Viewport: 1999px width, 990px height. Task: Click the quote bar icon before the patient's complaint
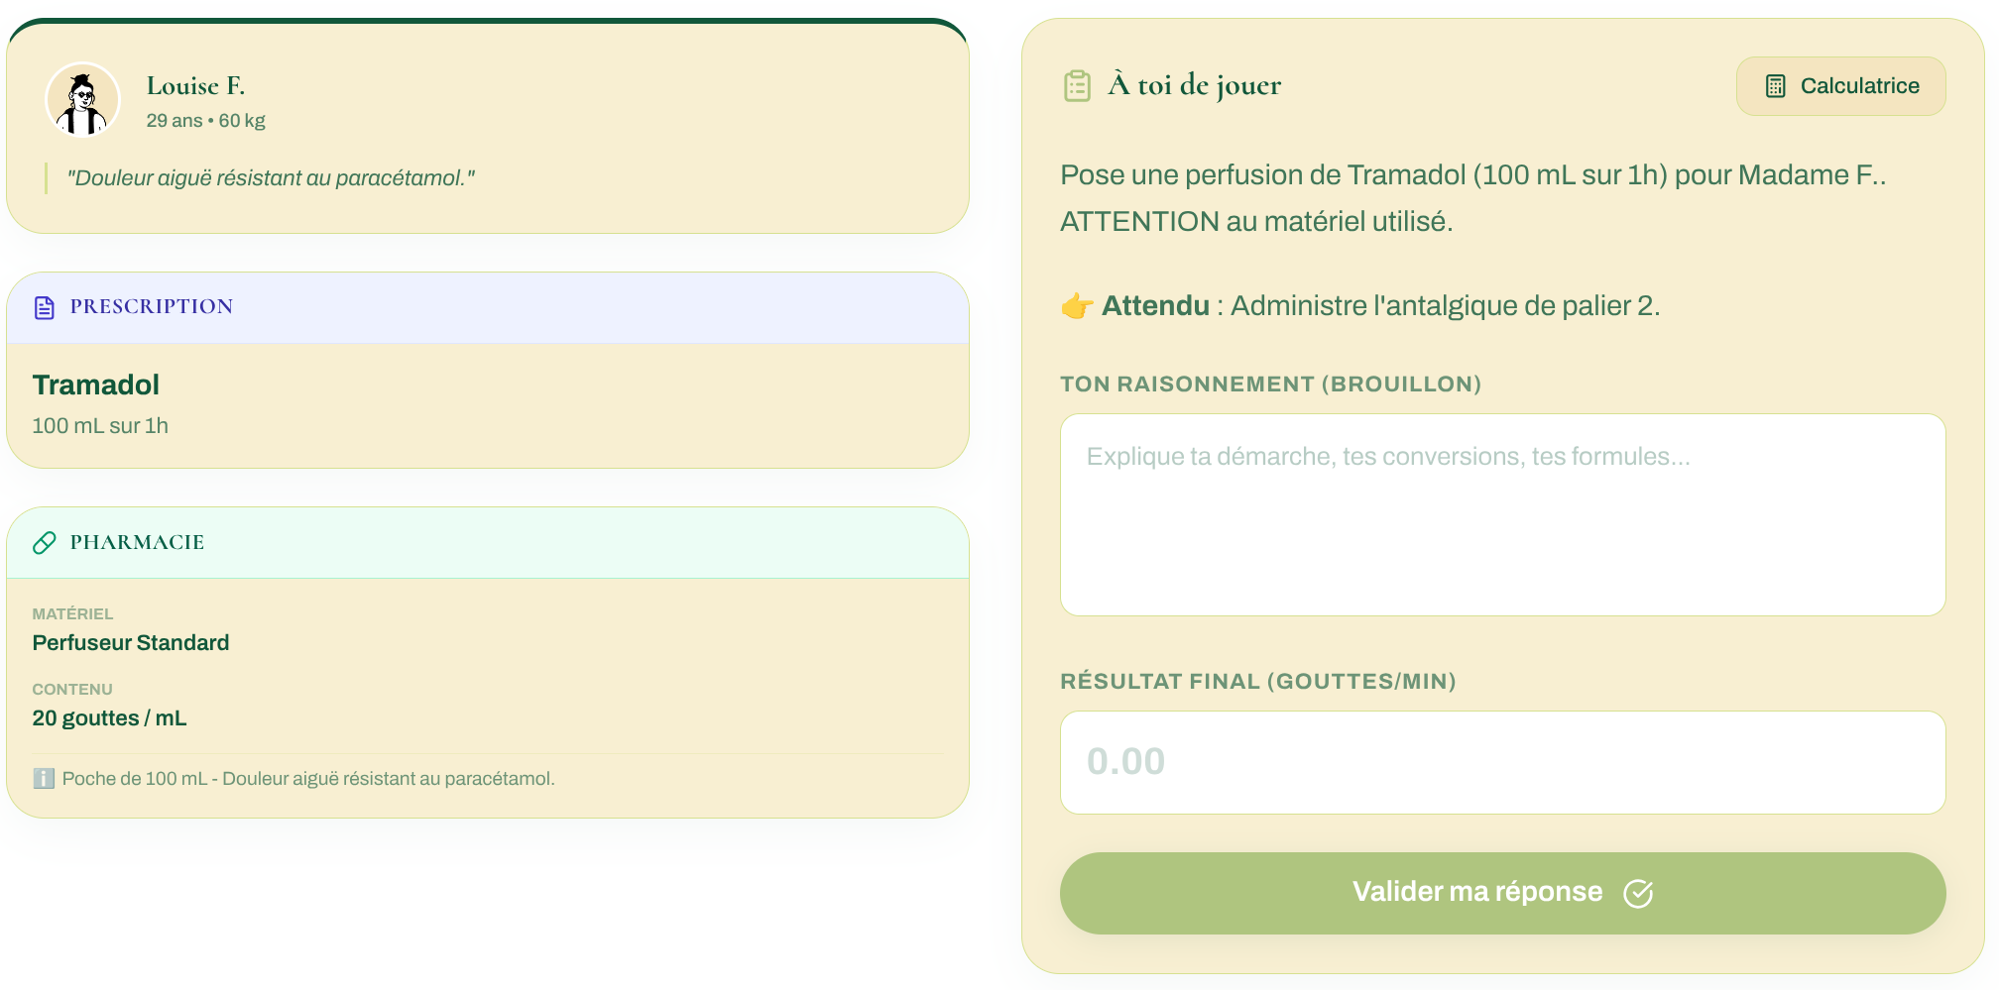(45, 179)
